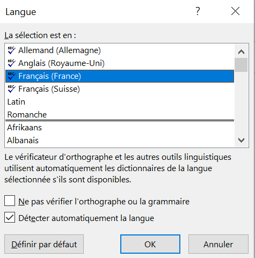Click the scroll down arrow of language list

point(241,140)
